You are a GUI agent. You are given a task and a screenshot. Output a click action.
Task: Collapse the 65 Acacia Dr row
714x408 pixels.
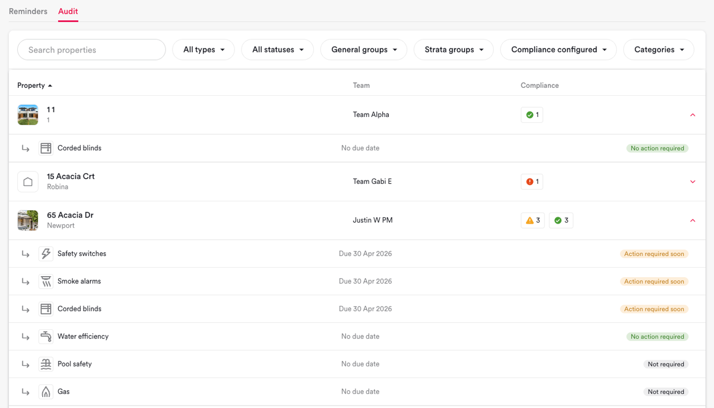693,221
